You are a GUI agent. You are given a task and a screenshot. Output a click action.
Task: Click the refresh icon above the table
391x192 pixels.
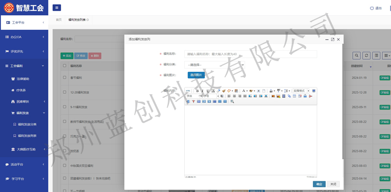[x=366, y=55]
